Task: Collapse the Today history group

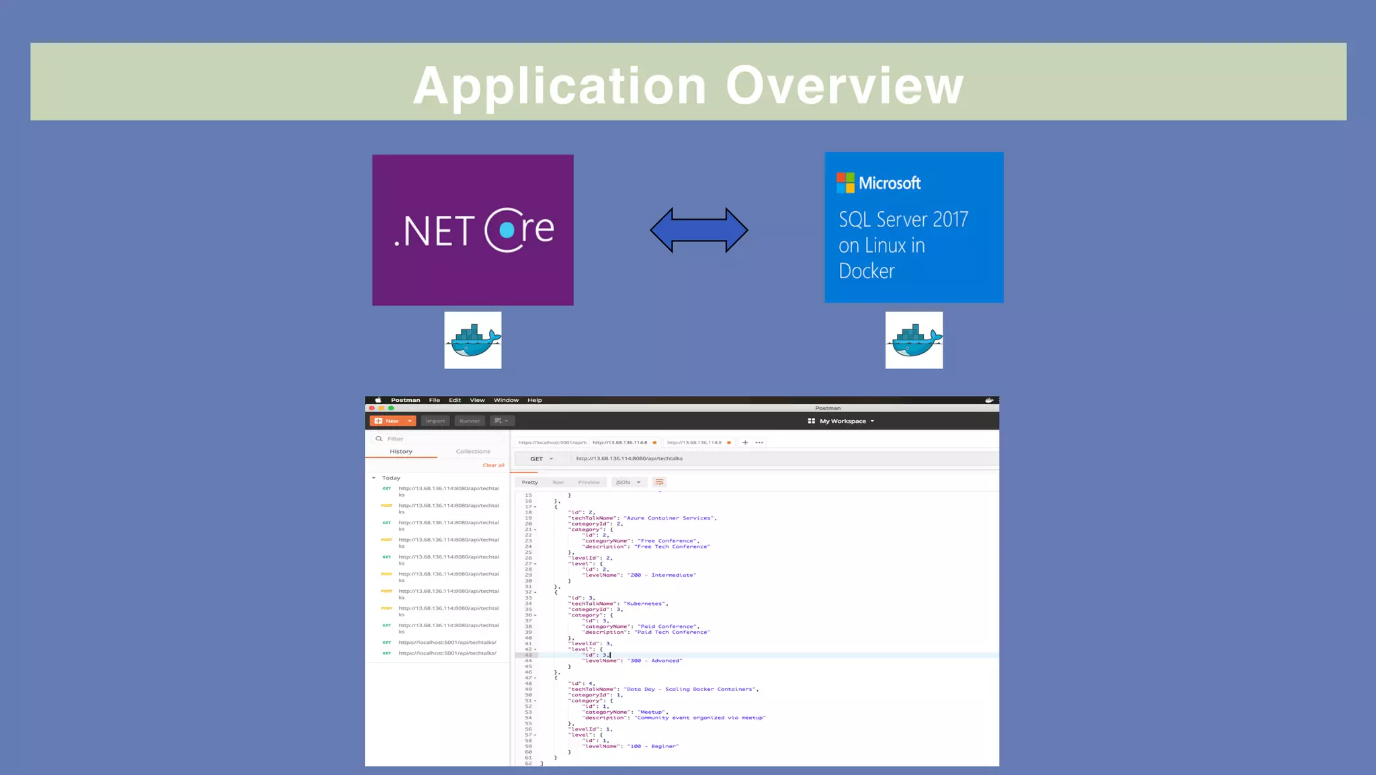Action: coord(374,478)
